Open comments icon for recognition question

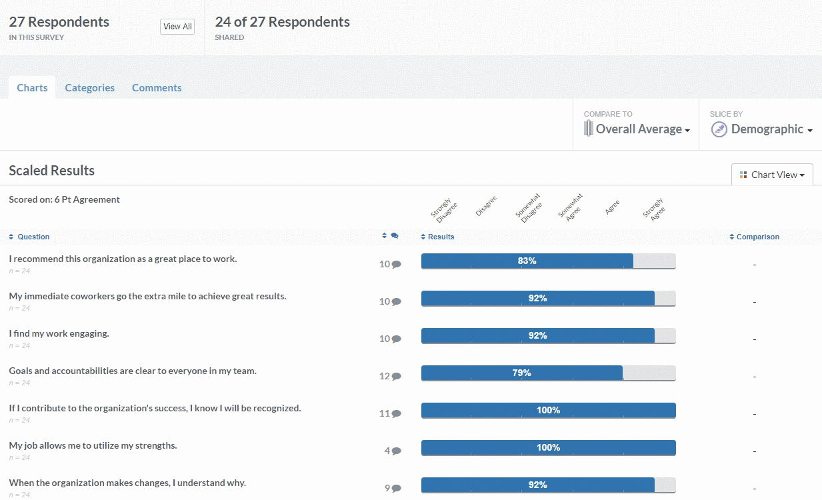click(x=397, y=414)
